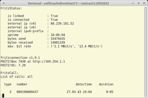This screenshot has height=98, width=148.
Task: Click the bytes received value 14901339
Action: 58,43
